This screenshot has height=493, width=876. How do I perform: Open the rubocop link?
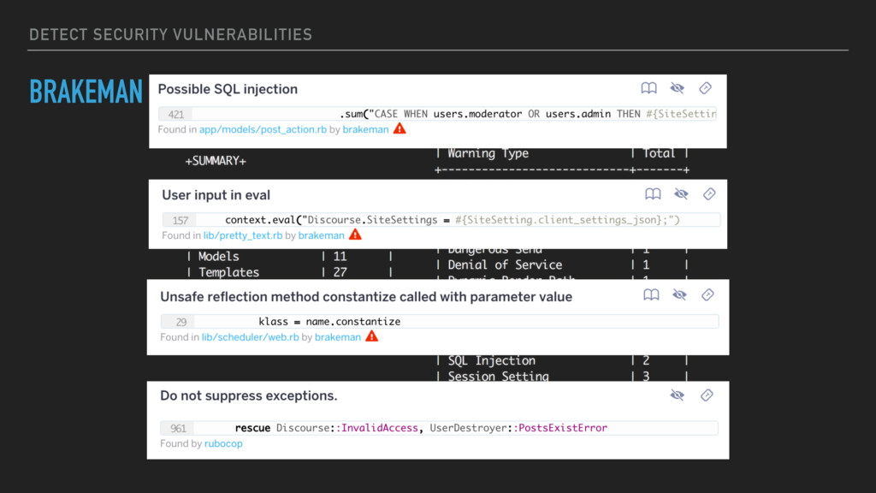point(223,444)
